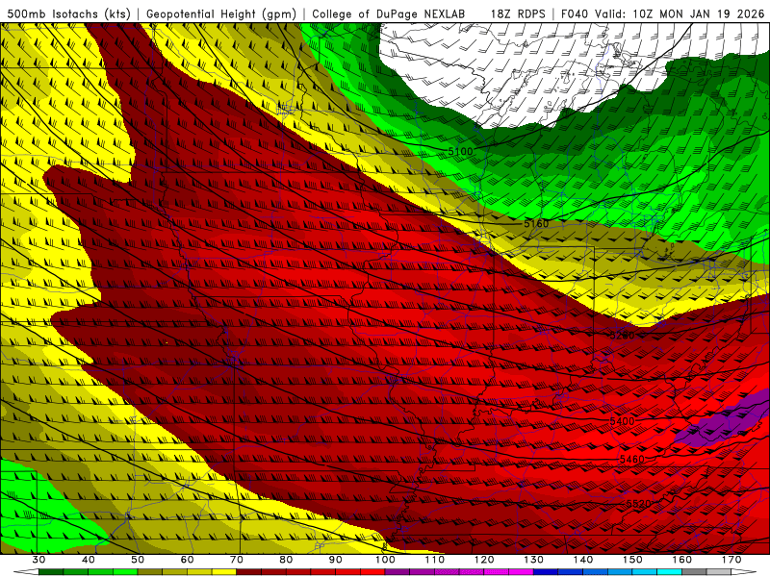Click the 90 value on the color scale
This screenshot has height=577, width=770.
(x=336, y=560)
